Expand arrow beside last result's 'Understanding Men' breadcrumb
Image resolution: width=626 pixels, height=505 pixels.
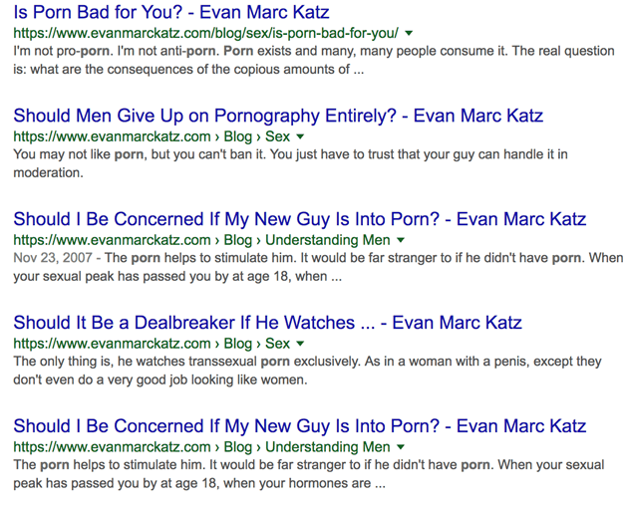(x=401, y=447)
